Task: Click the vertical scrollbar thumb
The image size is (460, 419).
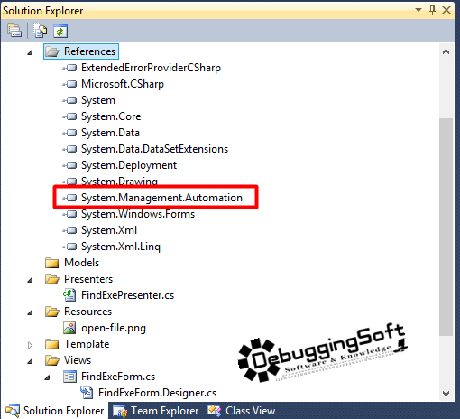Action: coord(446,227)
